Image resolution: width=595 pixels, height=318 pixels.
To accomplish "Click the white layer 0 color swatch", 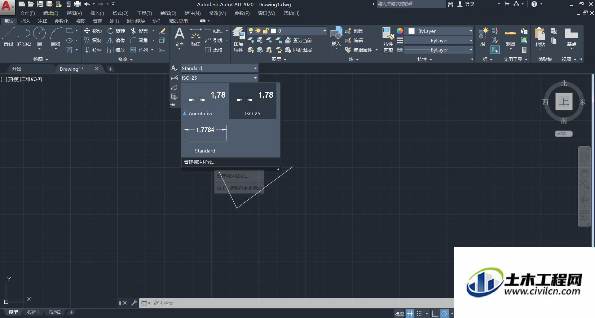I will [274, 31].
